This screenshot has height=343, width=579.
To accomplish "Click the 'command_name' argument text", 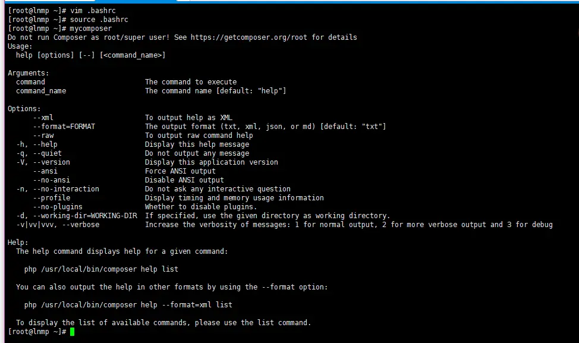I will click(x=41, y=91).
